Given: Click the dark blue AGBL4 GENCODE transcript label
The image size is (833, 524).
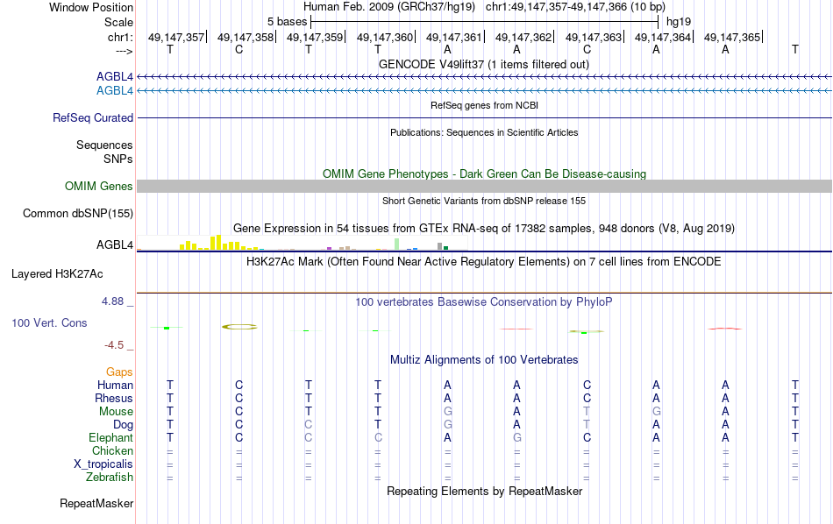Looking at the screenshot, I should coord(115,77).
